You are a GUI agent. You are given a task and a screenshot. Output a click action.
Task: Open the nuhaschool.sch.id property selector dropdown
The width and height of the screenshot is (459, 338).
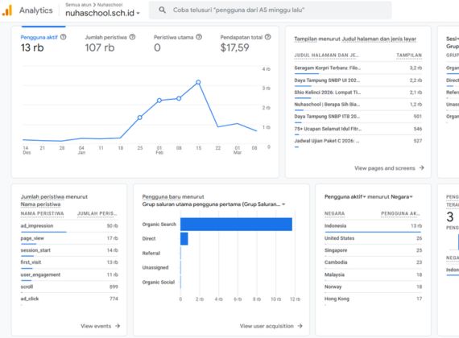tap(102, 13)
